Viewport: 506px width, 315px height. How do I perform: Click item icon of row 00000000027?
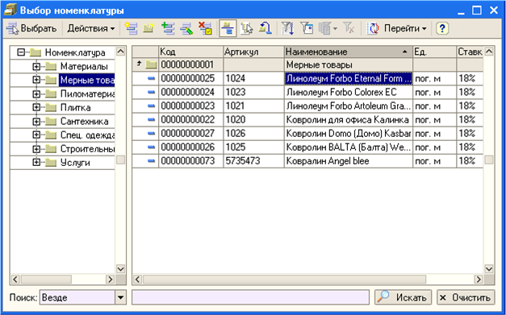[151, 134]
